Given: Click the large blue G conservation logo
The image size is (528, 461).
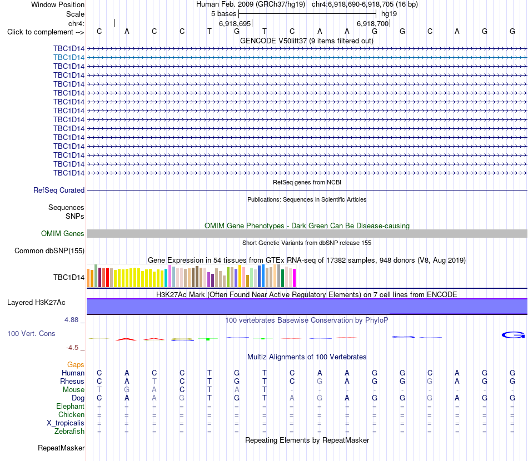Looking at the screenshot, I should (513, 335).
